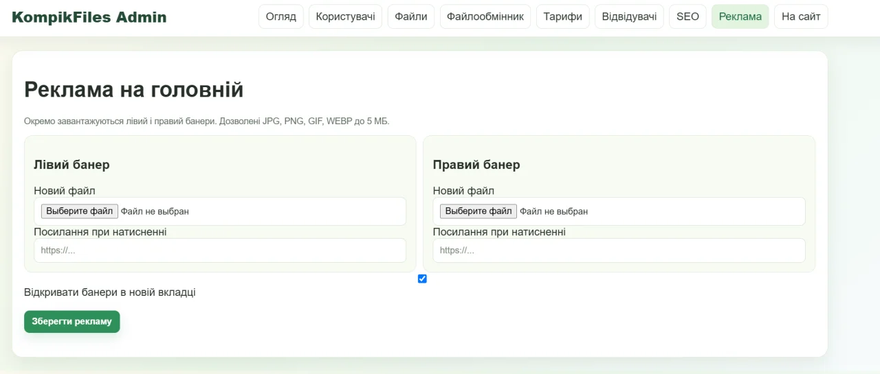Open the Відвідувачі tab
The width and height of the screenshot is (880, 374).
629,16
